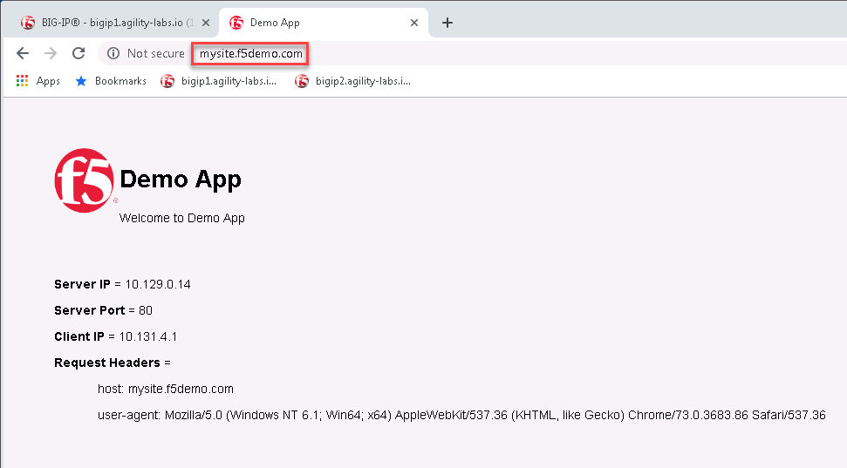Go back to the previous page
The image size is (847, 468).
point(23,53)
